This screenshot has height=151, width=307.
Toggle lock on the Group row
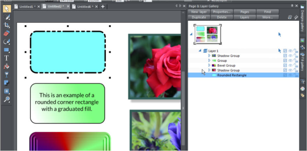coord(296,61)
